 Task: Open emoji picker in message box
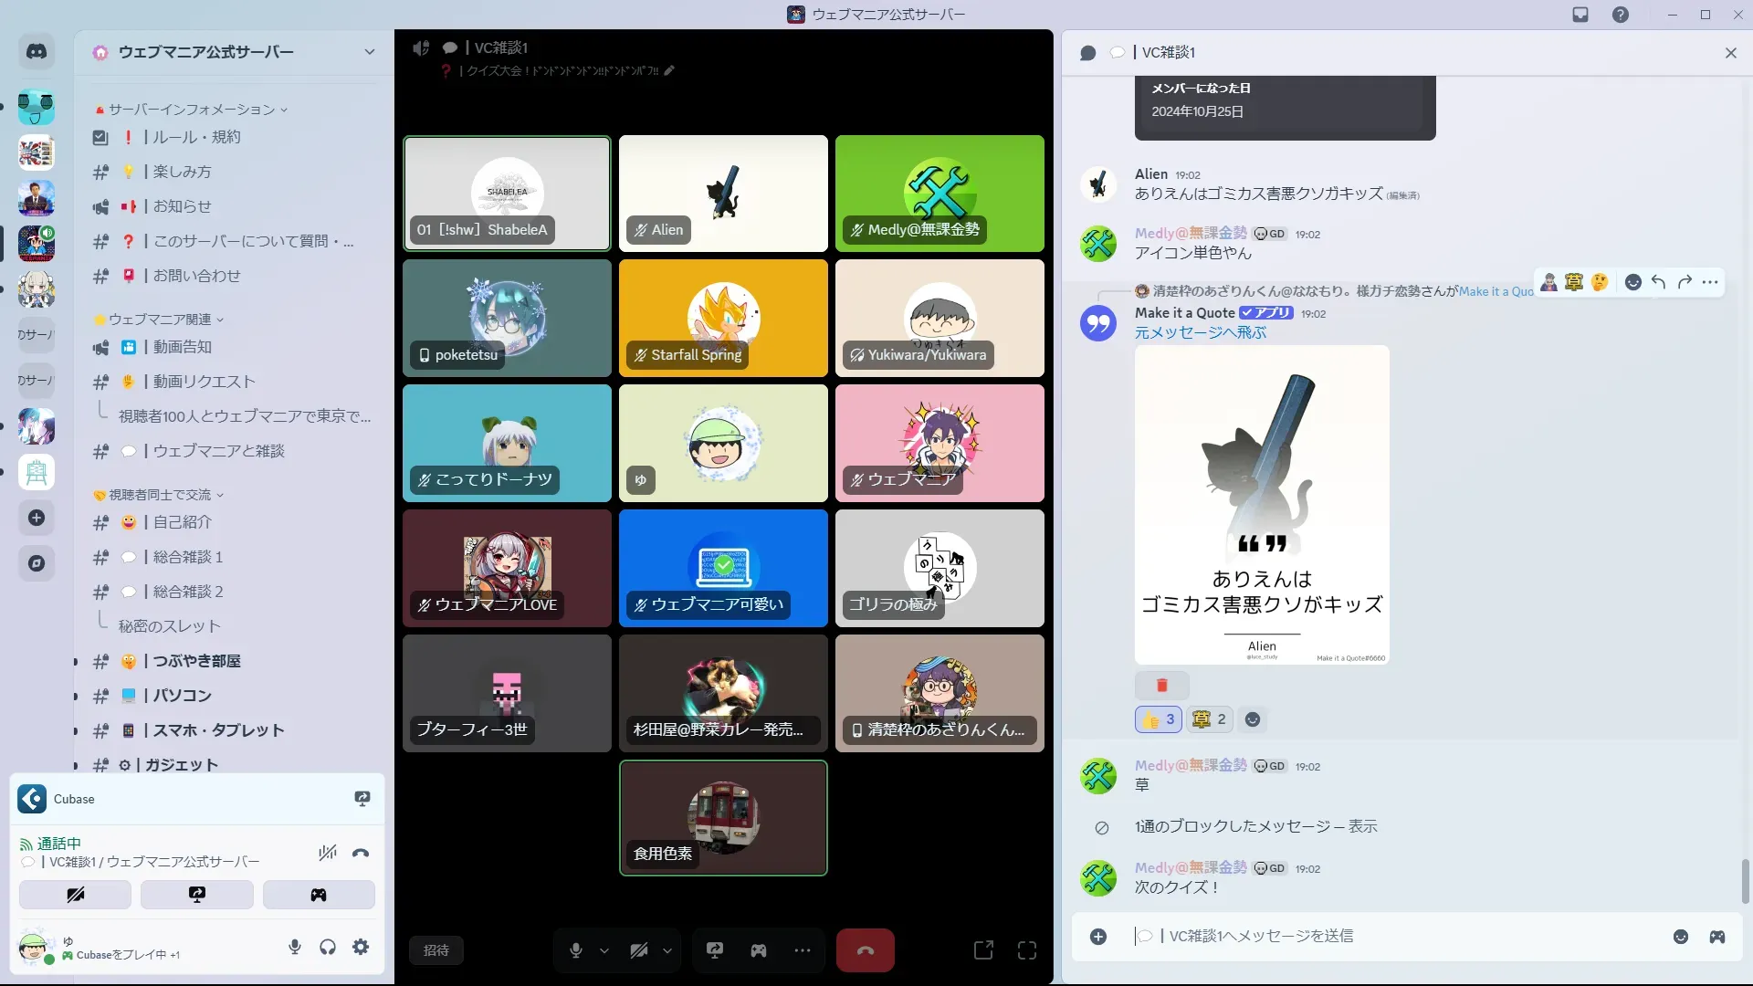pyautogui.click(x=1681, y=937)
